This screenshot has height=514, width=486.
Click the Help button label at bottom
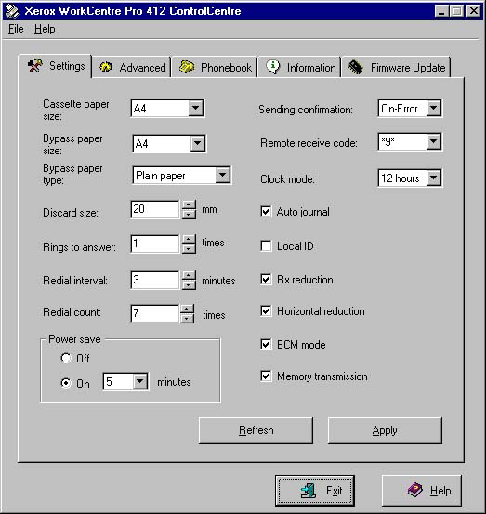(x=440, y=491)
